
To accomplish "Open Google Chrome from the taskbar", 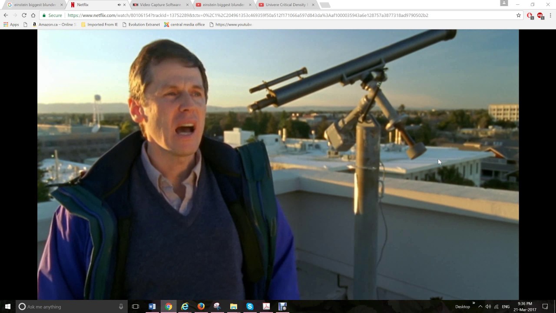I will pyautogui.click(x=169, y=306).
